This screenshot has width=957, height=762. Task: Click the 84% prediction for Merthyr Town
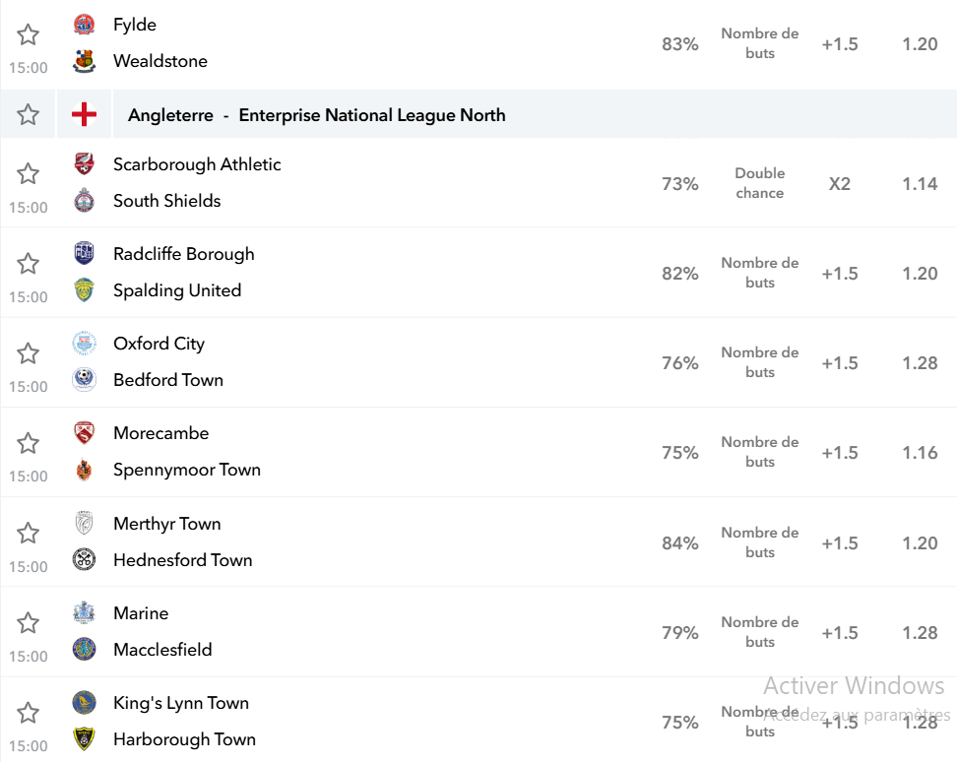click(x=680, y=543)
